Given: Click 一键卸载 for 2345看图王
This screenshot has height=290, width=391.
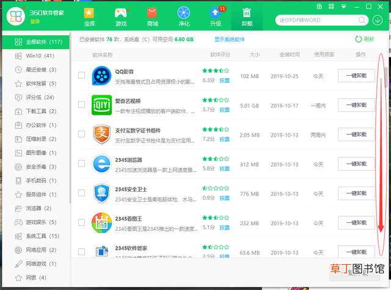Looking at the screenshot, I should point(356,223).
